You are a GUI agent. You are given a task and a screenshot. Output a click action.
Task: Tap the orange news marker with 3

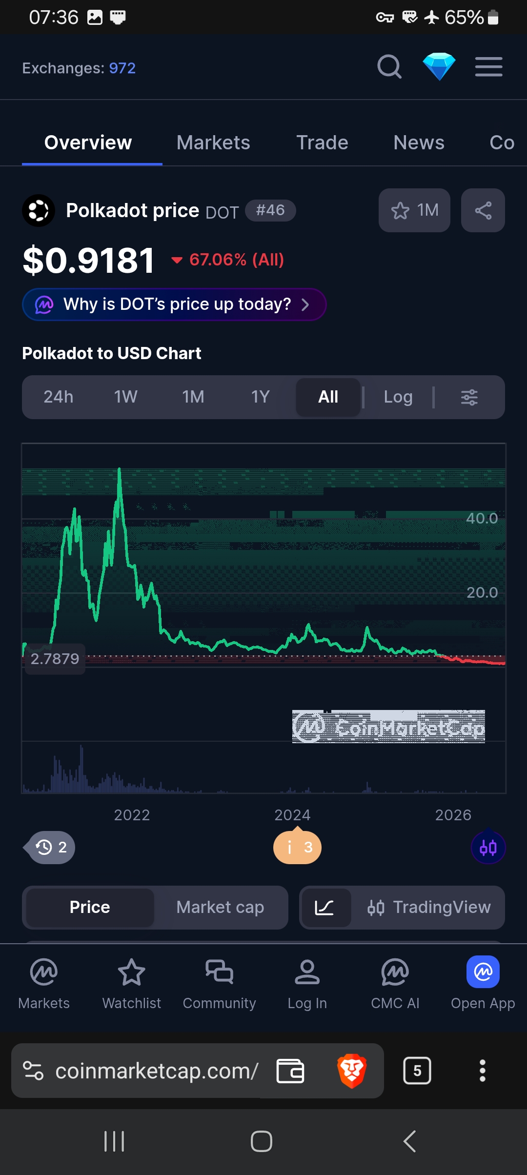(297, 848)
